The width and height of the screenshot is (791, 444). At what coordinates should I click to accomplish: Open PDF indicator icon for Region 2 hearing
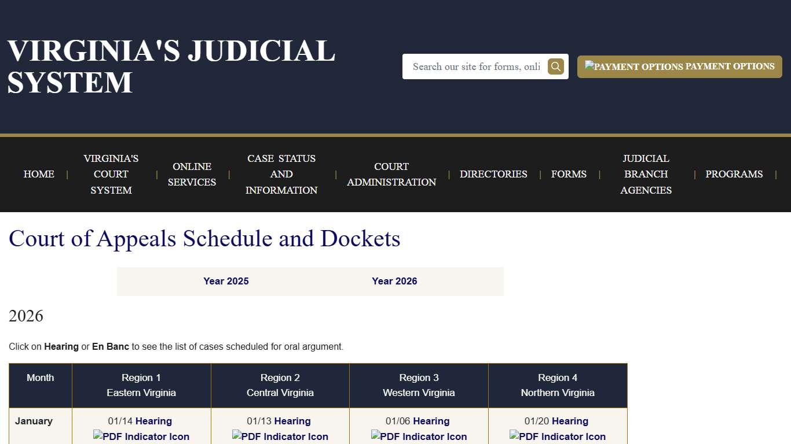click(280, 436)
